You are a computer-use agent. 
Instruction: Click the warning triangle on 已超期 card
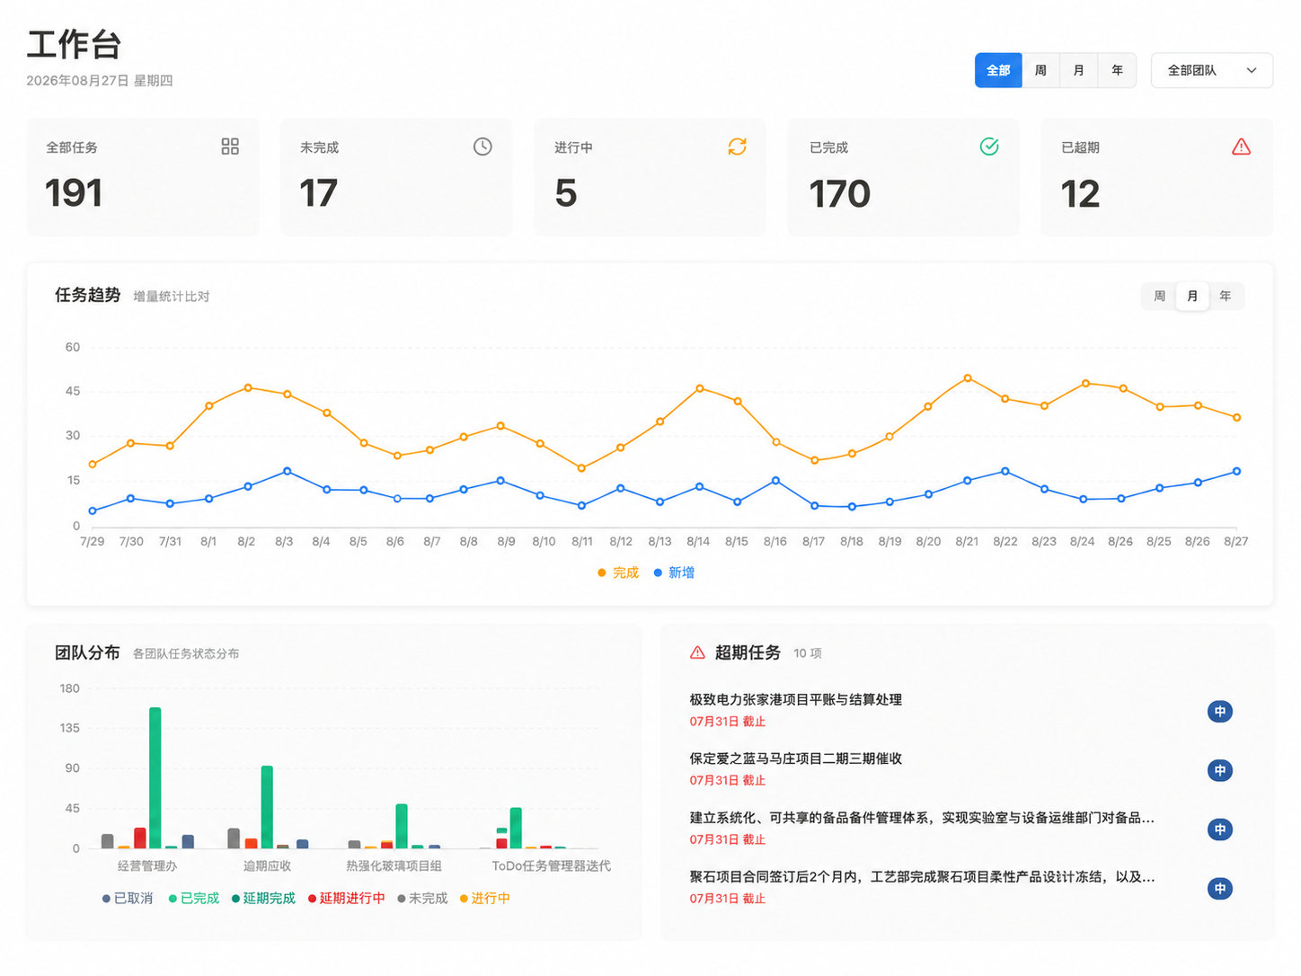1241,146
